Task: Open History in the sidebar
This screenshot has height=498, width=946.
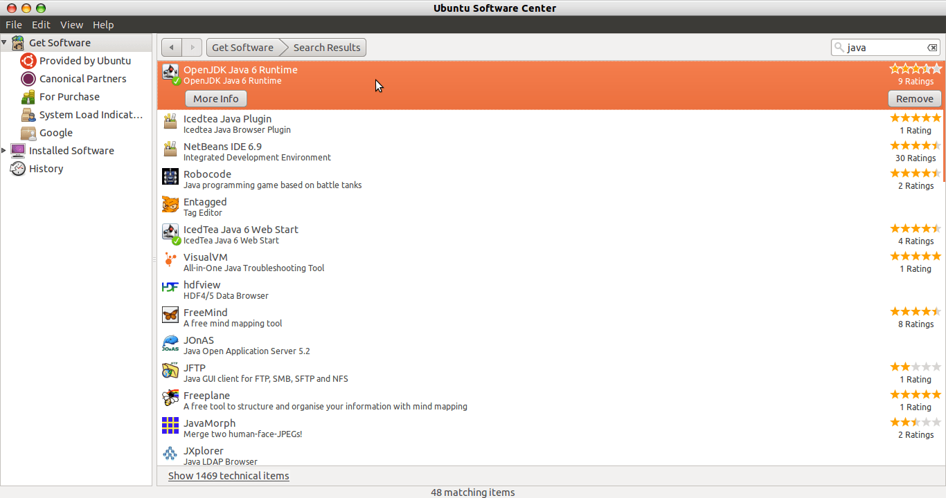Action: (46, 169)
